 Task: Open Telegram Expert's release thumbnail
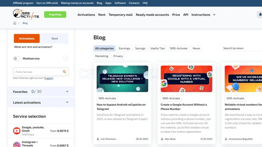(122, 79)
